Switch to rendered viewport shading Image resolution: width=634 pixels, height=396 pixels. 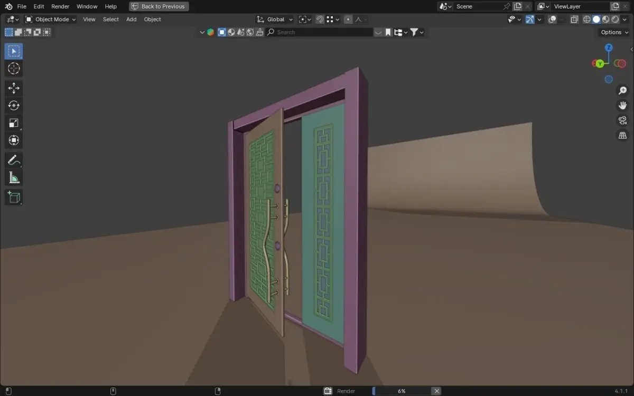(616, 20)
